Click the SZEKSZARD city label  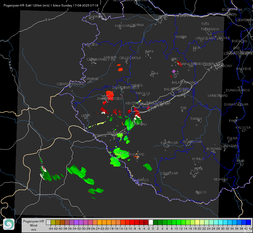coord(229,146)
